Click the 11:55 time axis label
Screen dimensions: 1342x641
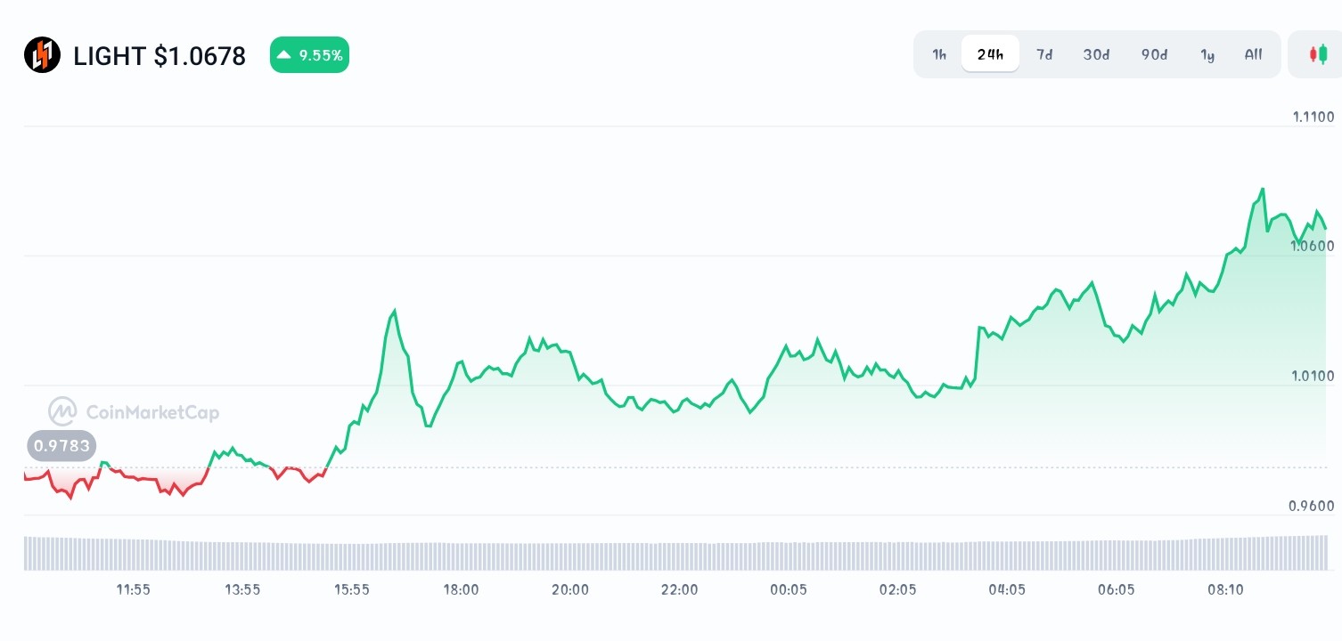click(x=134, y=589)
